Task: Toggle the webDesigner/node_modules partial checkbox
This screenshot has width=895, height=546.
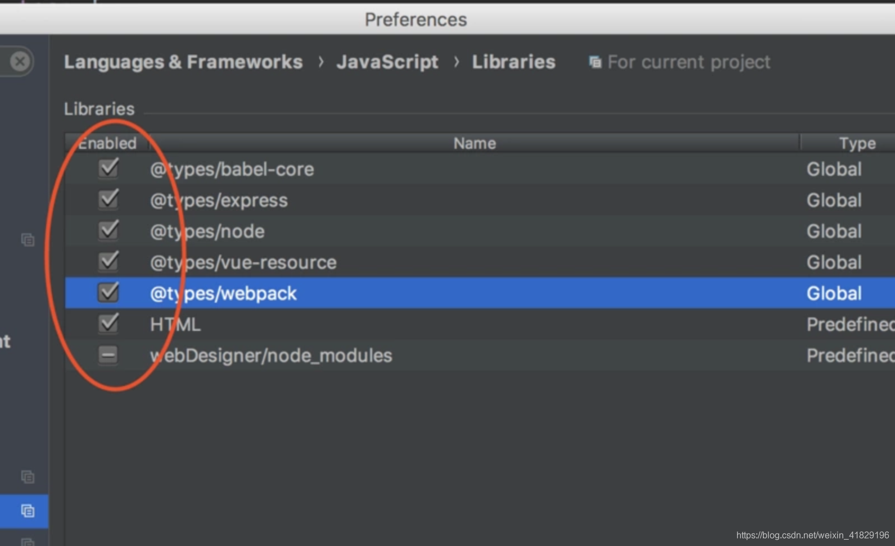Action: [108, 354]
